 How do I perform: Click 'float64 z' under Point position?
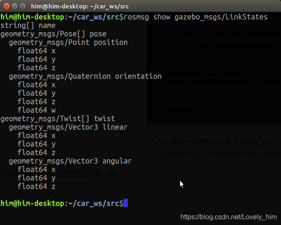coord(37,68)
